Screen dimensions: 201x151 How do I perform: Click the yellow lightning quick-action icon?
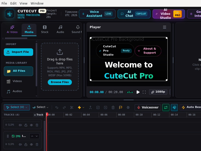tap(79, 107)
